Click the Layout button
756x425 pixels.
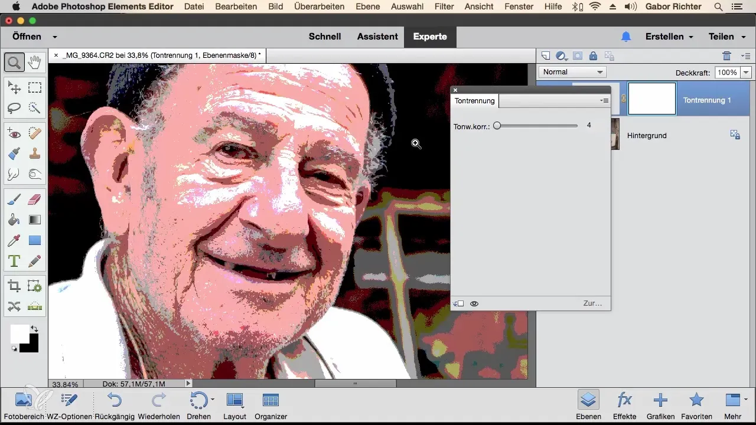pos(234,405)
